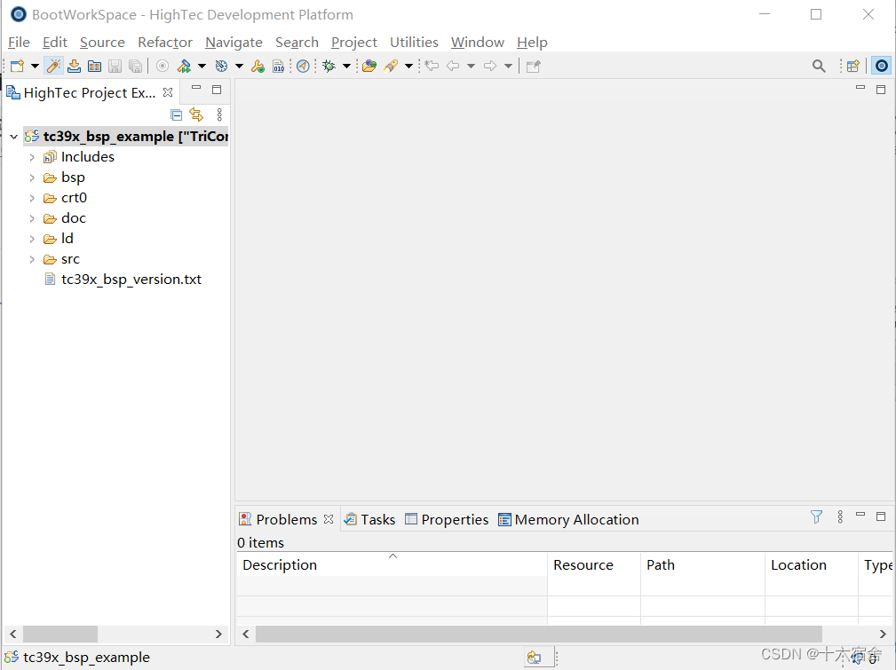Open the File menu

tap(19, 43)
